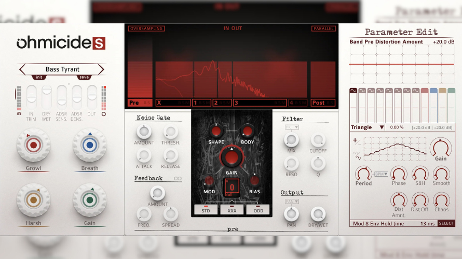462x259 pixels.
Task: Click the OUT level slider
Action: (x=92, y=97)
